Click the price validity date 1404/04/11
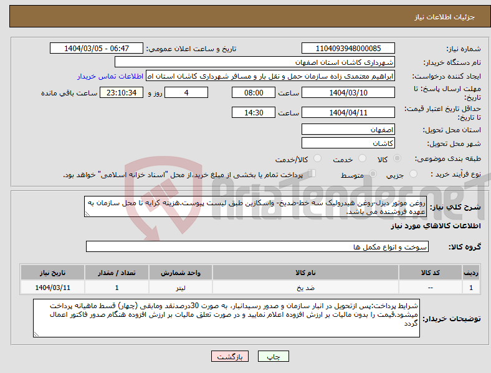The height and width of the screenshot is (373, 491). 348,112
